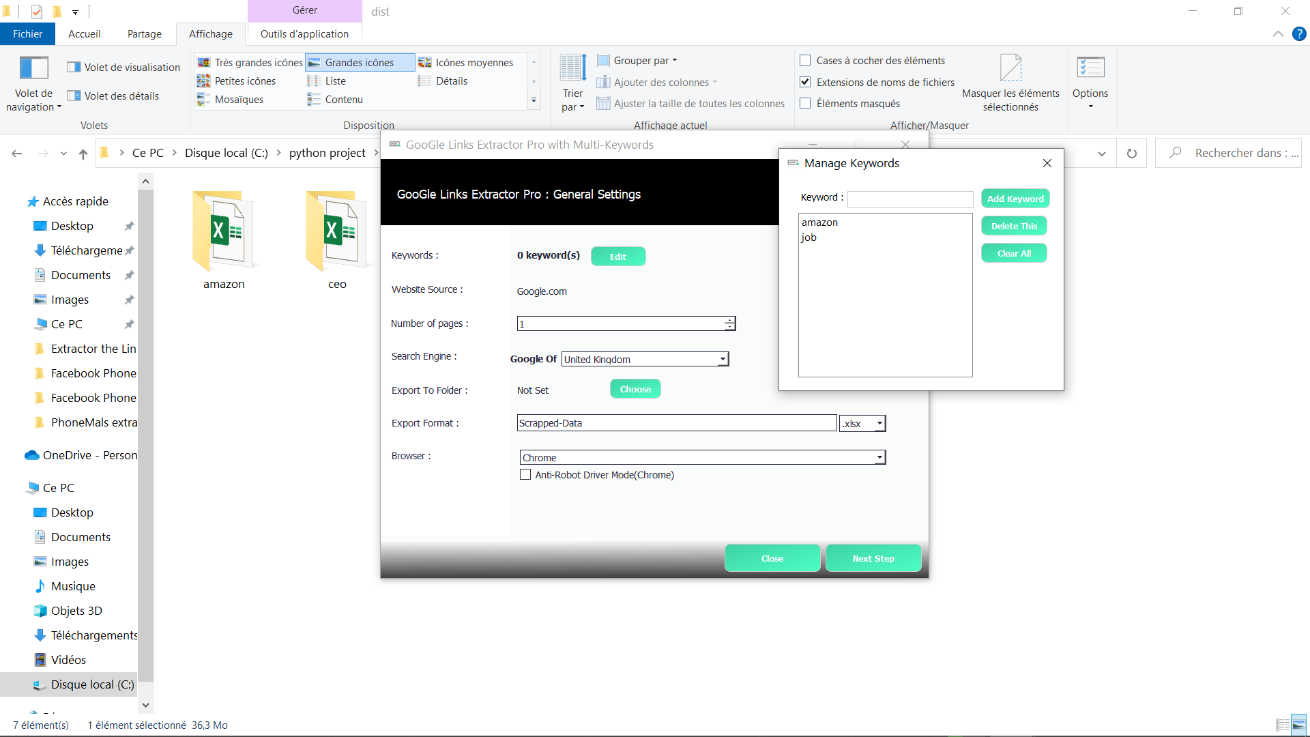
Task: Click Next Step in settings dialog
Action: click(x=873, y=558)
